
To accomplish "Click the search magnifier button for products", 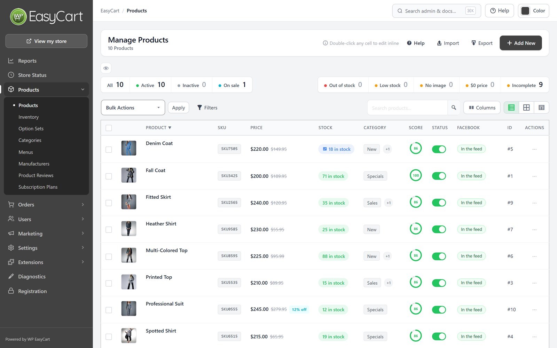I will [454, 108].
